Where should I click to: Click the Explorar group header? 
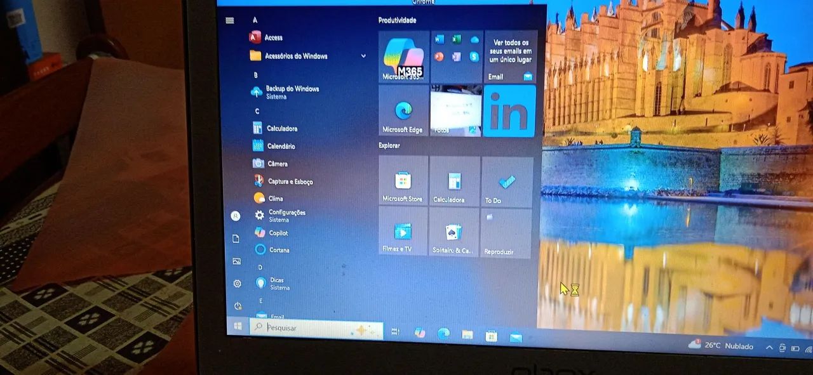pos(389,145)
